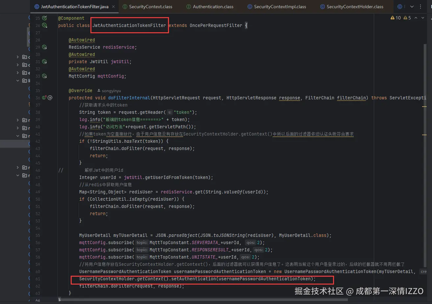The width and height of the screenshot is (432, 304).
Task: Click the @ gutter icon beside doFilterInternal
Action: 50,98
